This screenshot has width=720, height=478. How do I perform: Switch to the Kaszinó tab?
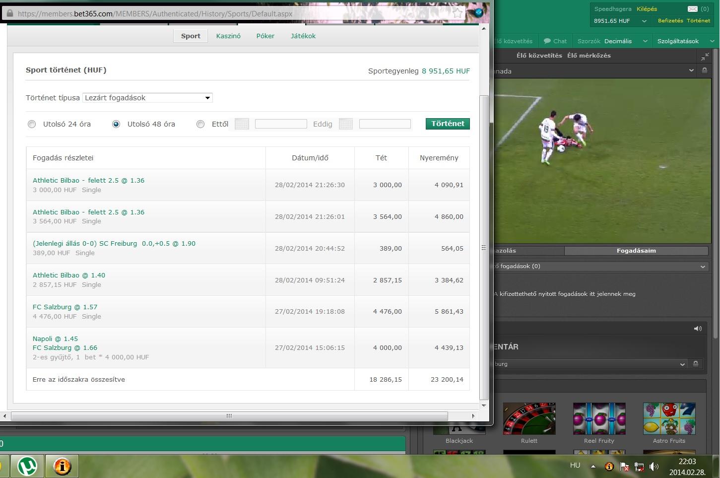coord(228,36)
